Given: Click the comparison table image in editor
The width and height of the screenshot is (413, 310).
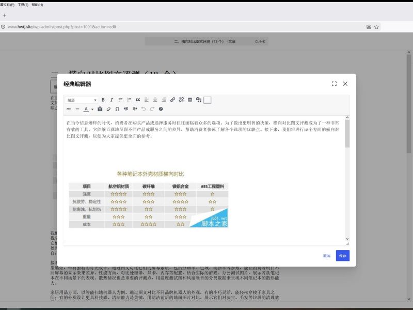Looking at the screenshot, I should [148, 199].
